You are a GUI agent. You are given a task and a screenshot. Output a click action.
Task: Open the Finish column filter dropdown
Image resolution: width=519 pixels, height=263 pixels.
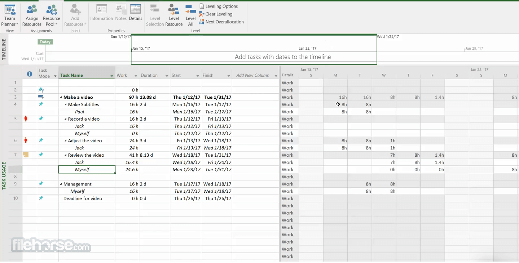[229, 76]
